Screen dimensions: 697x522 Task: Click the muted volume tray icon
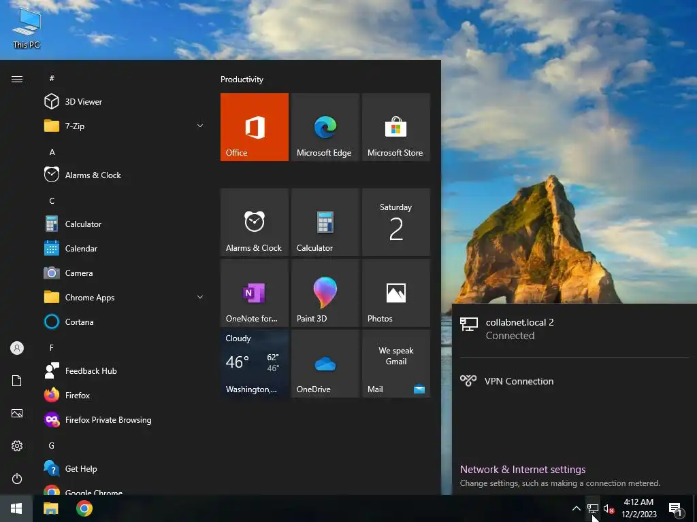tap(609, 509)
